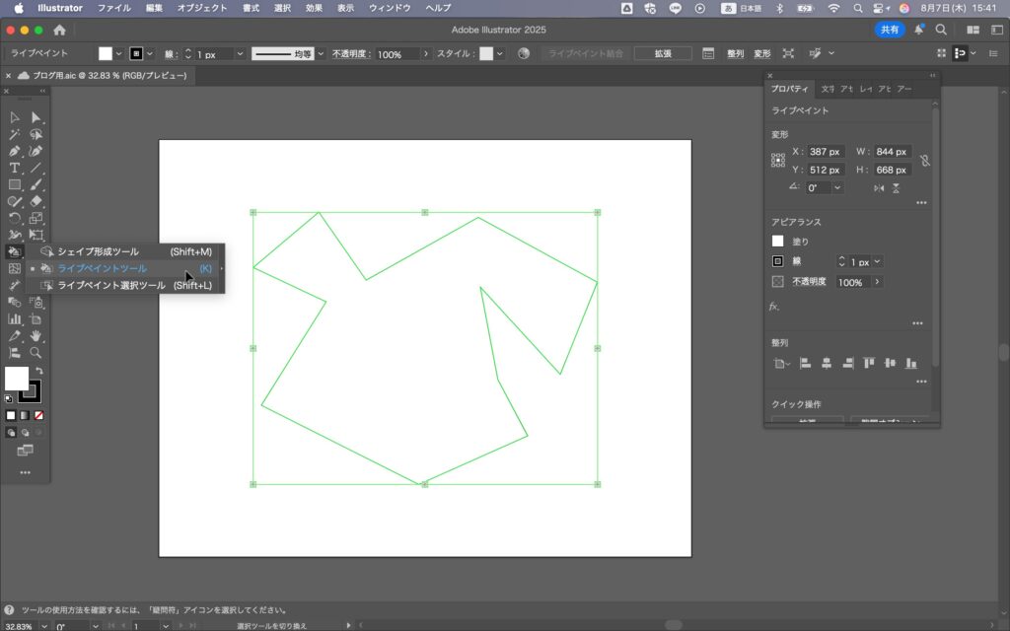Screen dimensions: 1010x631
Task: Click 変形 link in control bar
Action: [x=762, y=54]
